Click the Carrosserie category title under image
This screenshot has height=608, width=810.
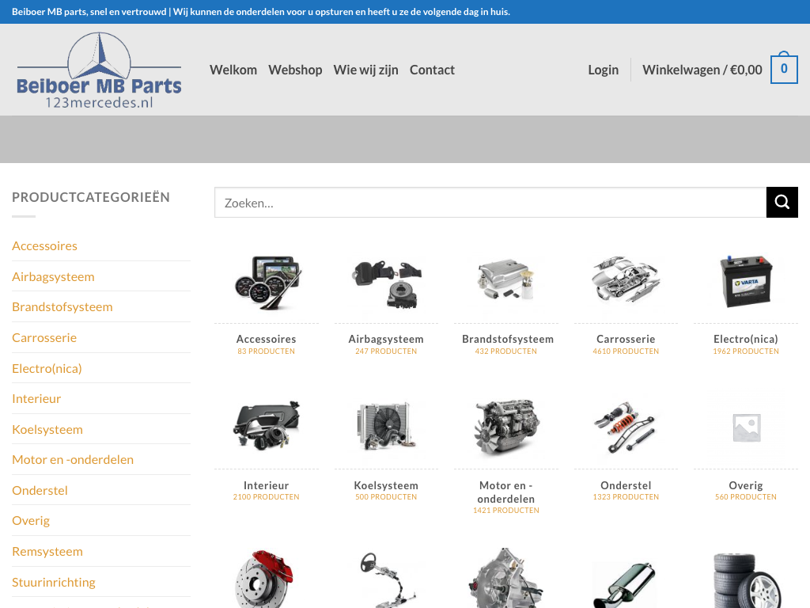point(626,339)
